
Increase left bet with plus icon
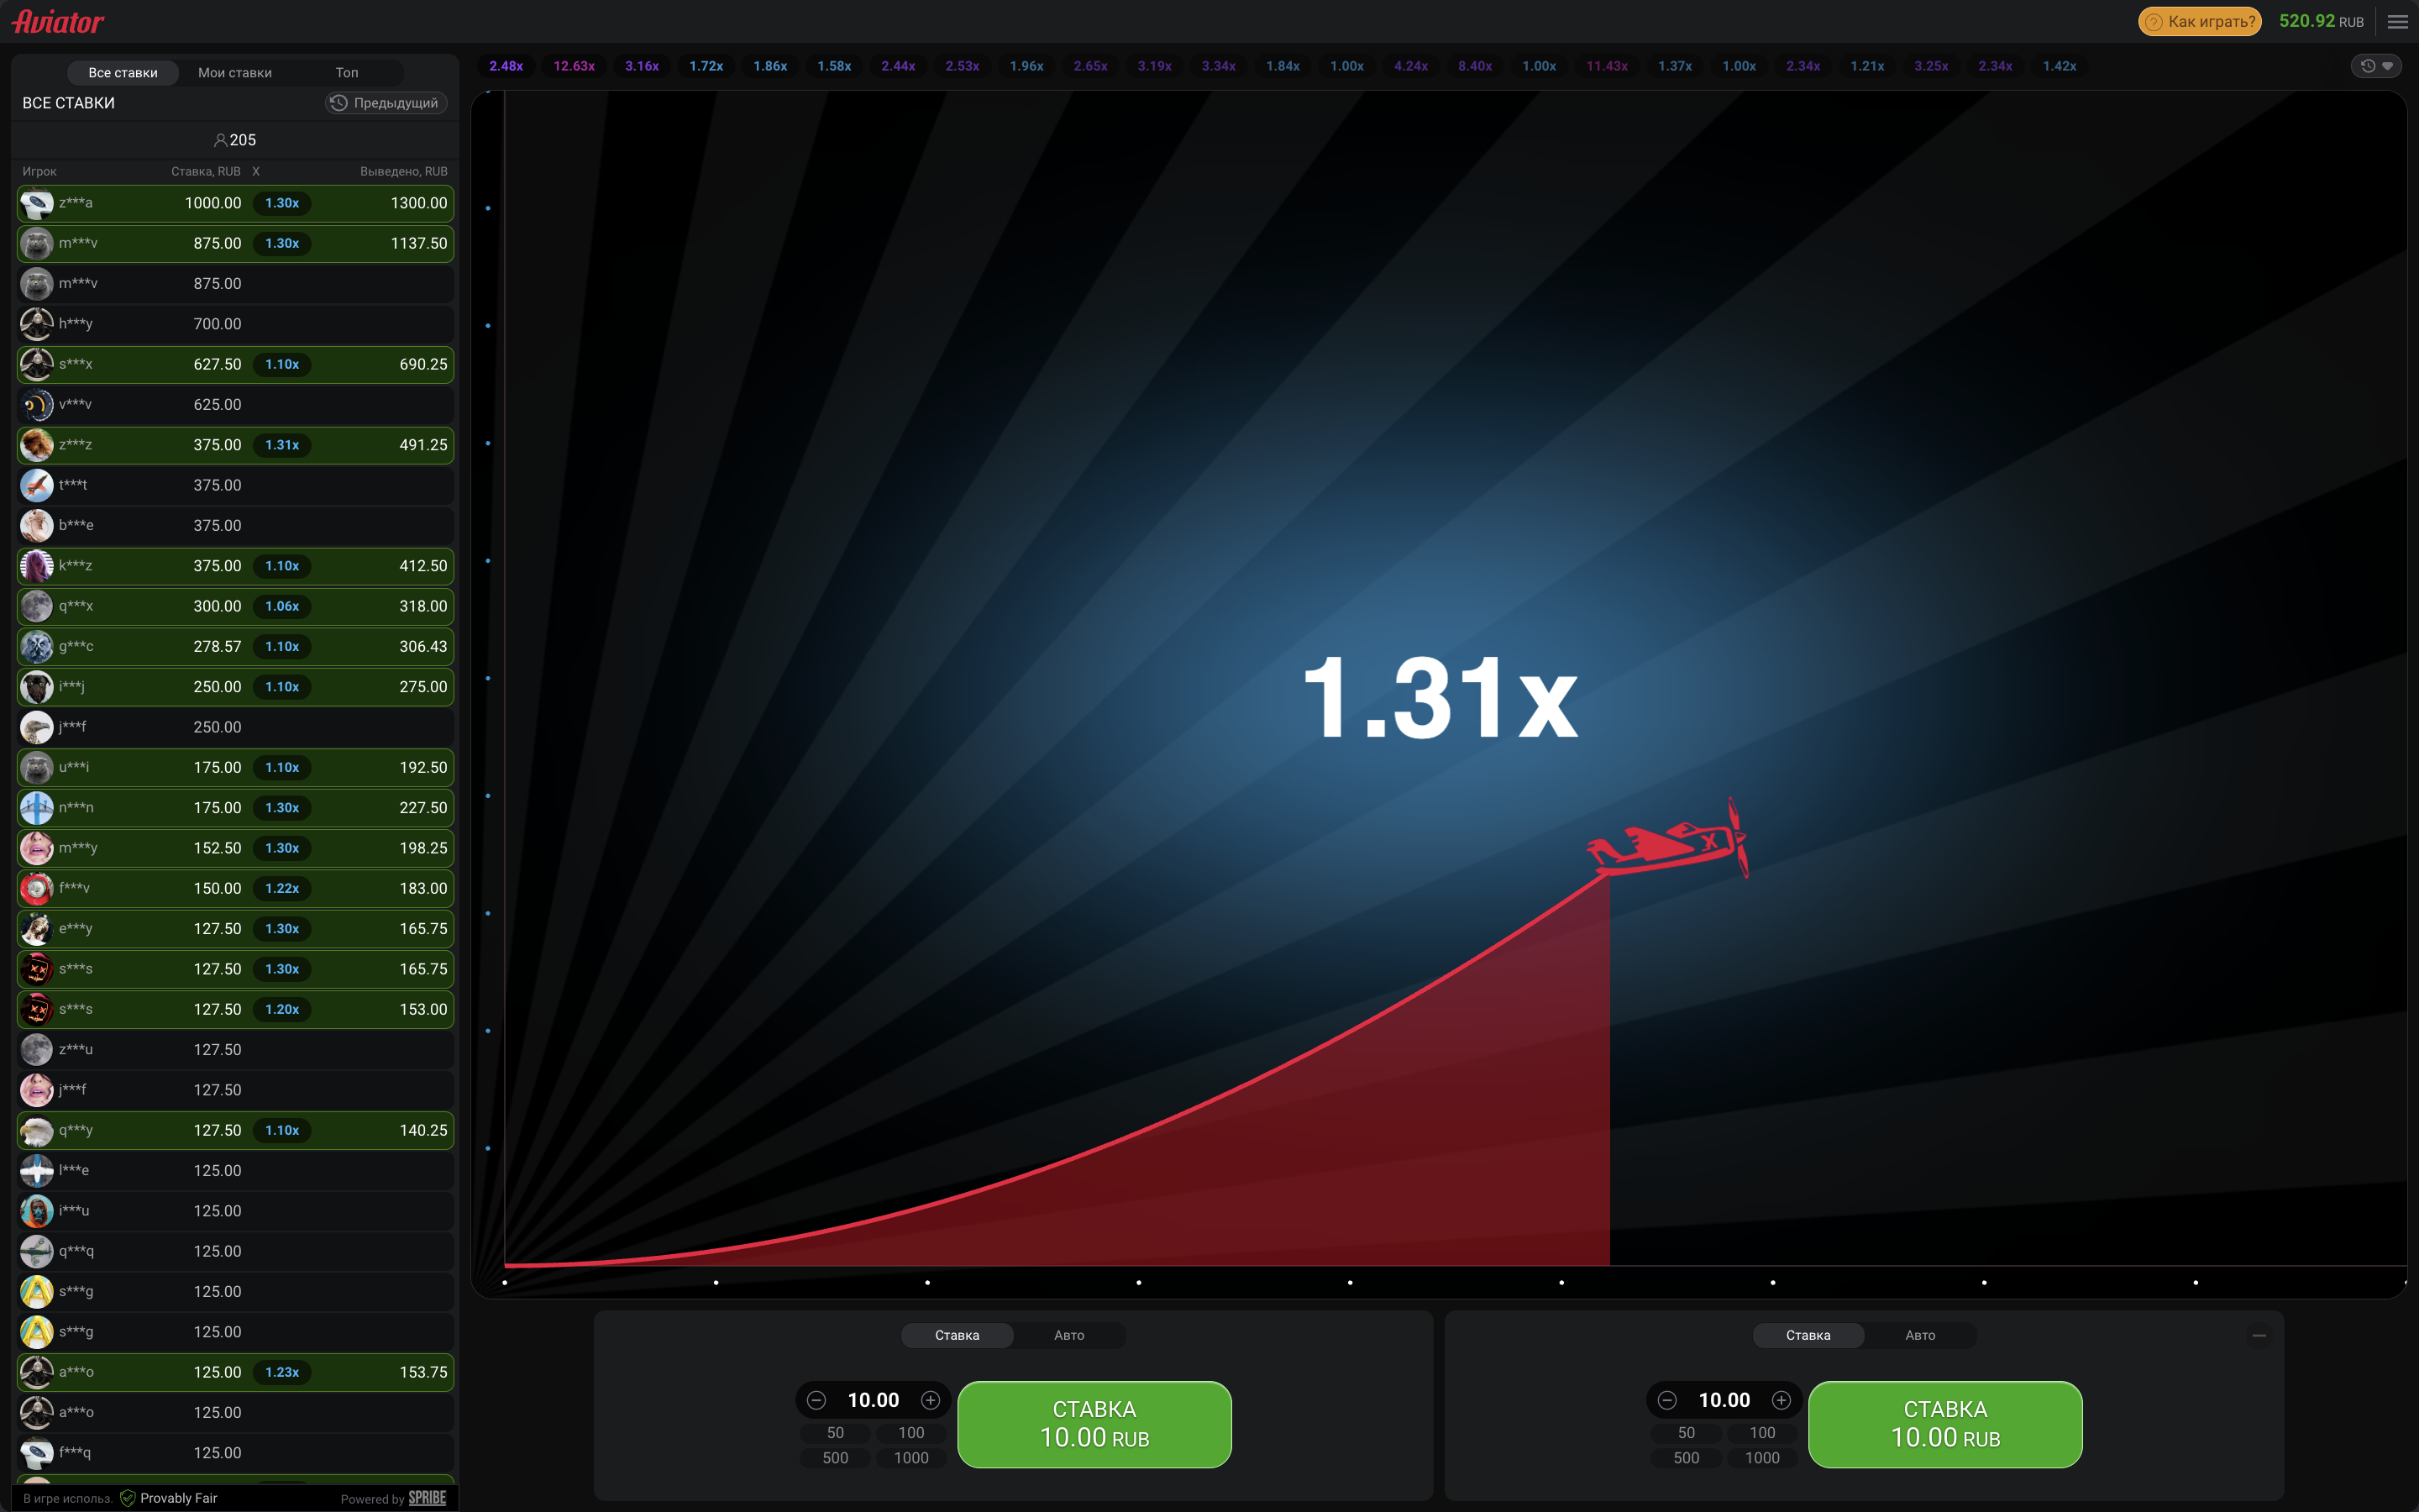click(931, 1400)
